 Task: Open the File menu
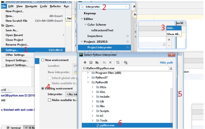[4, 6]
